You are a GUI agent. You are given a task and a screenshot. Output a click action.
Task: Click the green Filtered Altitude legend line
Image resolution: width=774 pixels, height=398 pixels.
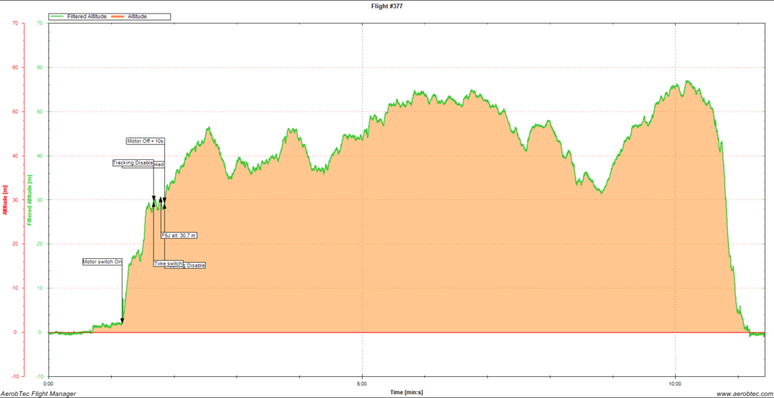[x=57, y=16]
